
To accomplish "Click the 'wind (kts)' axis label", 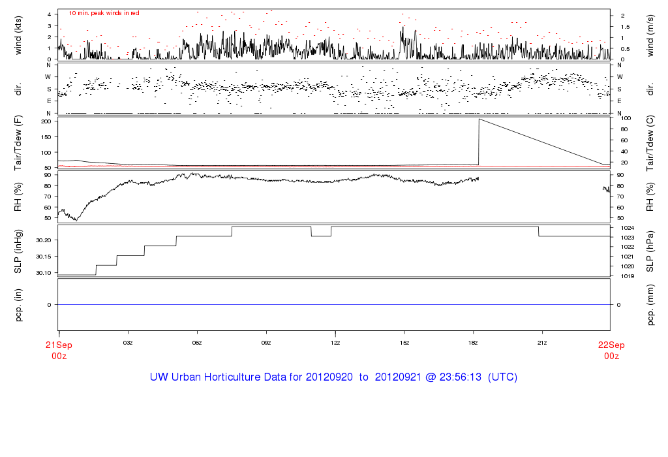I will [18, 35].
